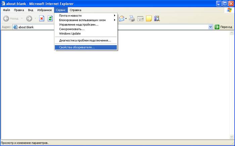Screen dimensions: 235x146
Task: Click the Forward green arrow button
Action: pyautogui.click(x=29, y=19)
